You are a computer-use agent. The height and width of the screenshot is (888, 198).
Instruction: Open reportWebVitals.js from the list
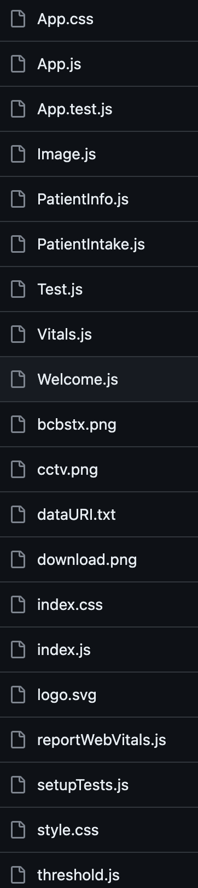[x=101, y=740]
